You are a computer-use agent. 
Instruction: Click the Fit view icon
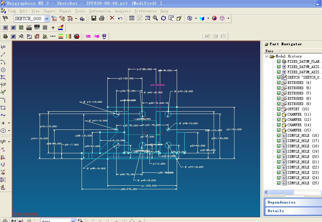(x=132, y=18)
